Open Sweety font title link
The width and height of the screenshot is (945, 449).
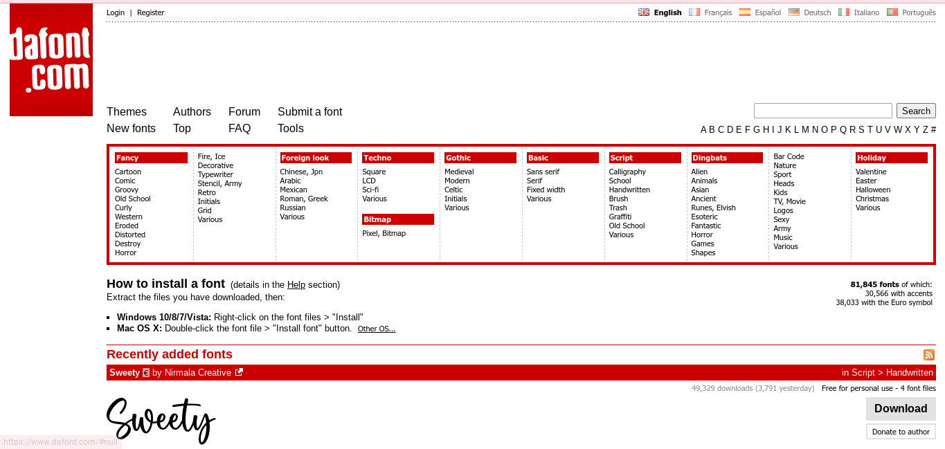pos(125,372)
